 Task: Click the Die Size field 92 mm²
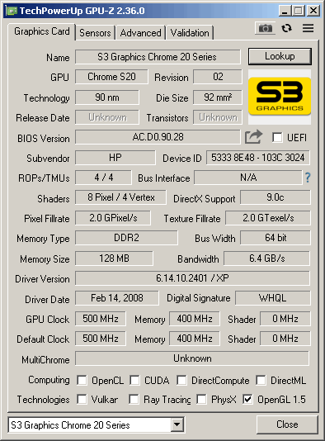point(218,97)
